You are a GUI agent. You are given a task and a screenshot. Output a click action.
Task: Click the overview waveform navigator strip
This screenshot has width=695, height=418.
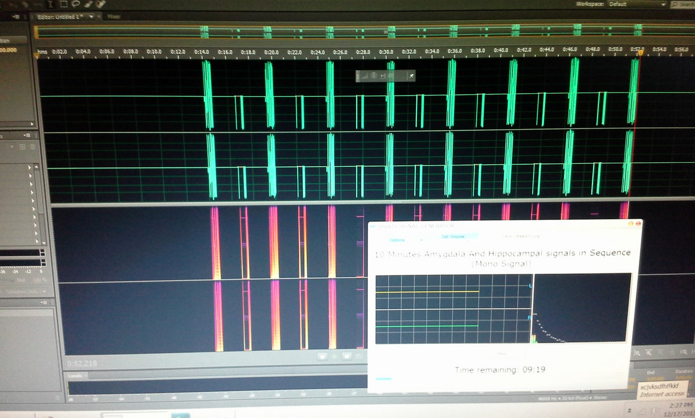(x=348, y=31)
